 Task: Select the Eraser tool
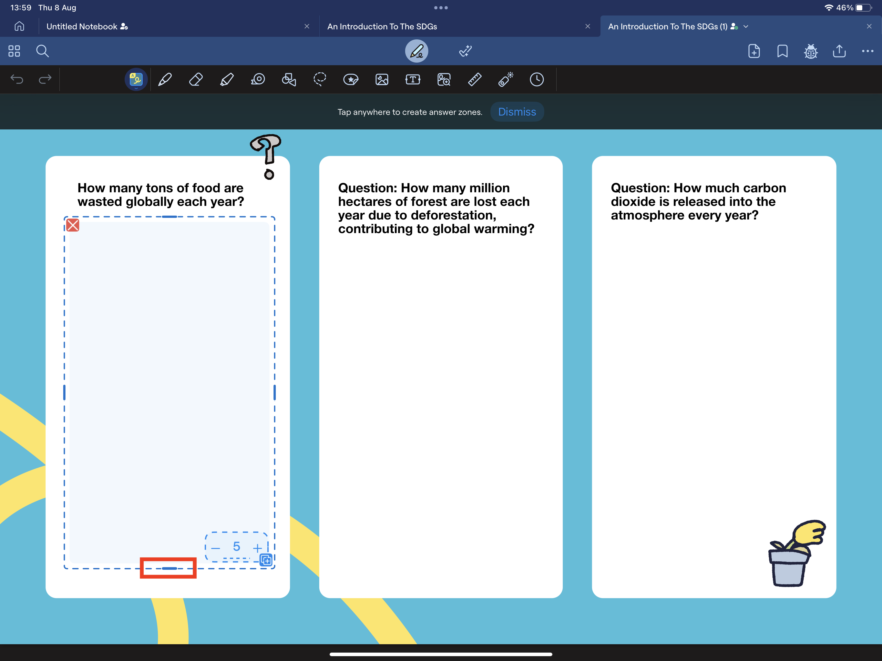[195, 80]
